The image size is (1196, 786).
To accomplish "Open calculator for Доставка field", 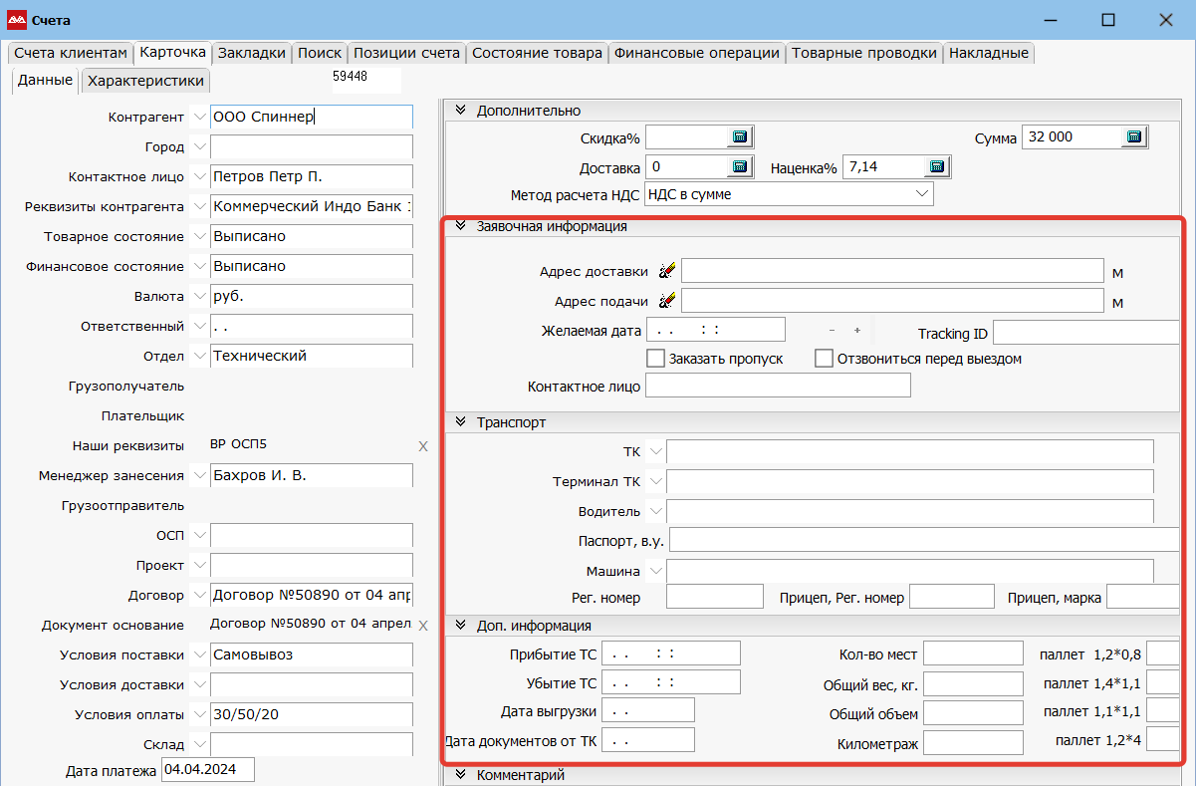I will 740,166.
